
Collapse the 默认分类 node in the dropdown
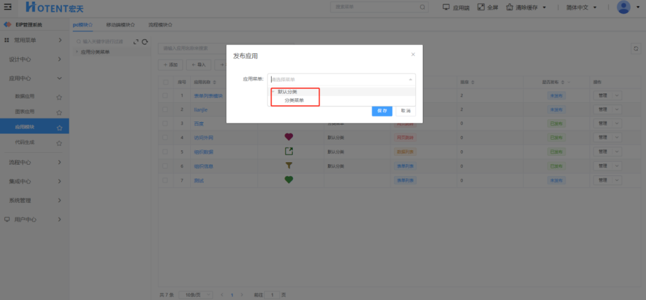tap(273, 92)
